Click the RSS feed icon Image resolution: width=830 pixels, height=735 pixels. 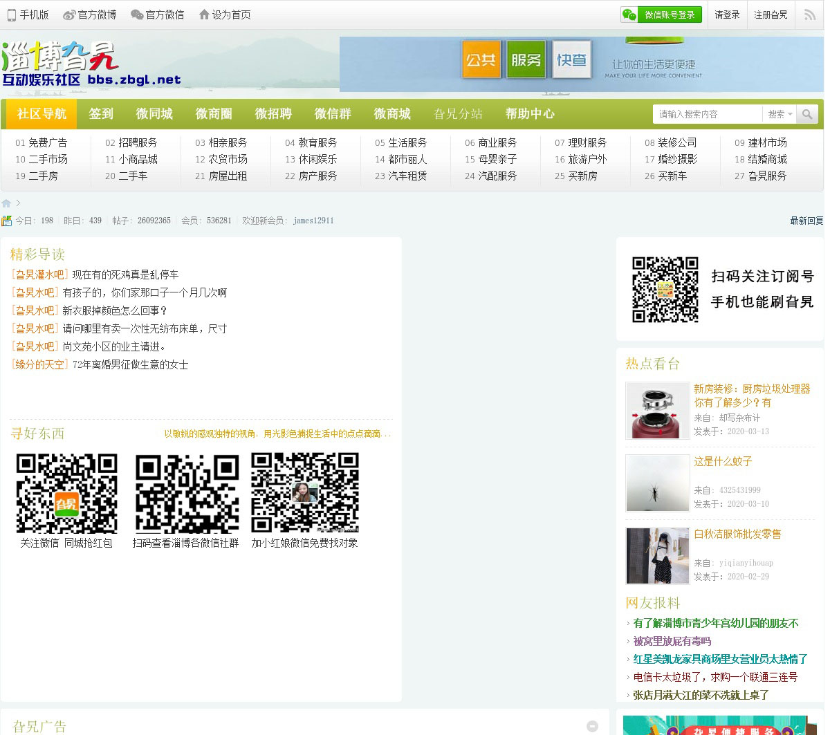click(809, 15)
